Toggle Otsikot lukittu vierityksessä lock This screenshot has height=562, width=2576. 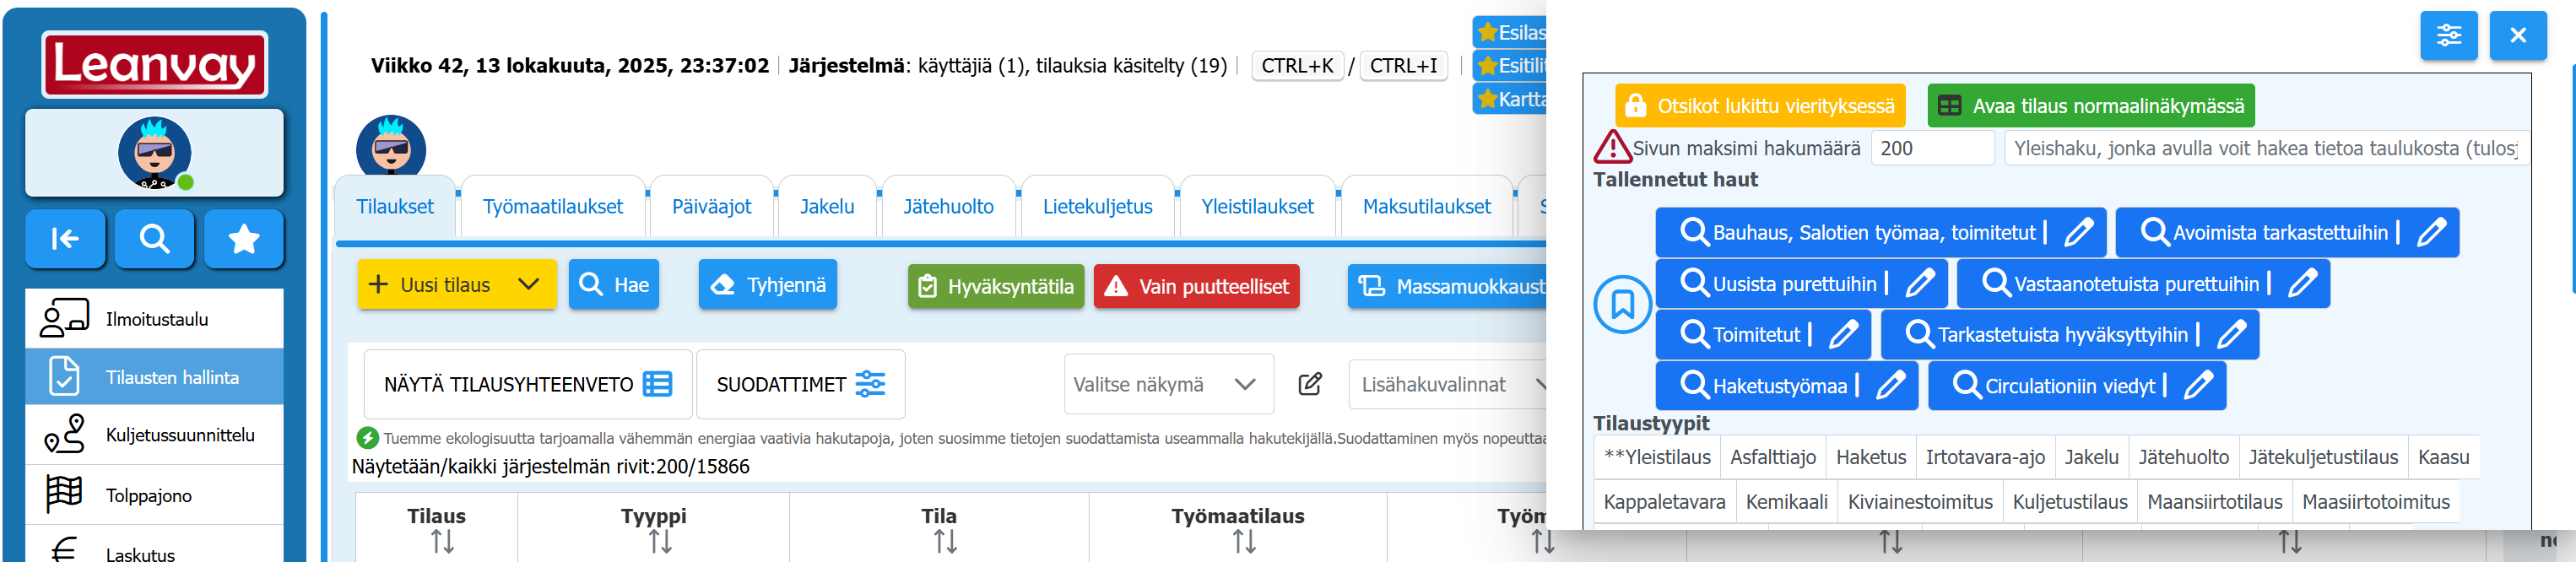[x=1759, y=106]
